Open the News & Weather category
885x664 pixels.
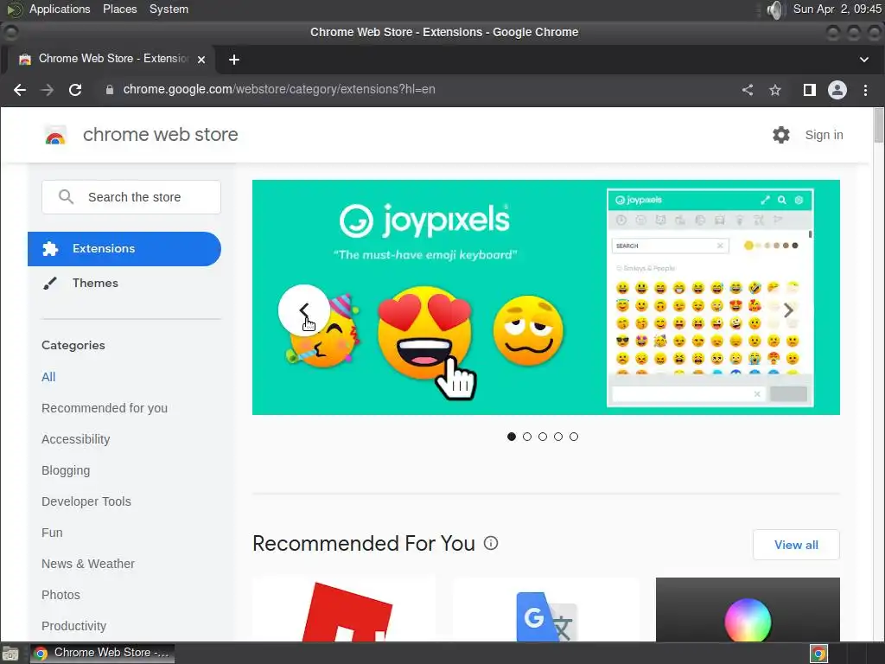point(88,564)
